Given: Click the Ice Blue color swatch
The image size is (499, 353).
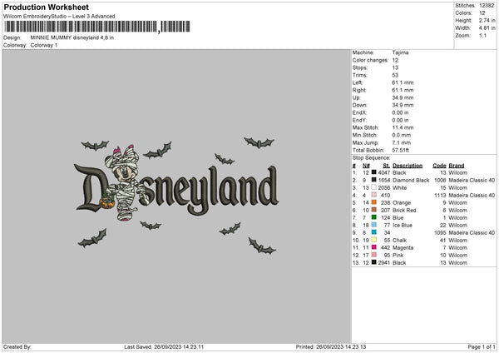Looking at the screenshot, I should 374,225.
